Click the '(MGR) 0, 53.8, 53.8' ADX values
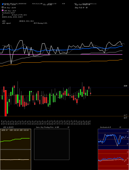The width and height of the screenshot is (129, 170). tap(26, 21)
